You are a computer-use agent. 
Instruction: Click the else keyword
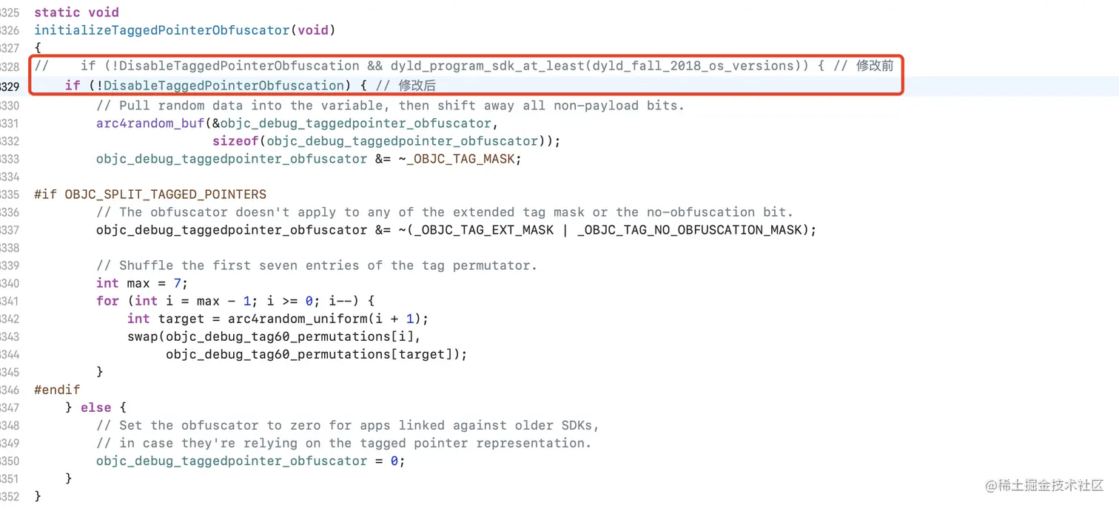coord(95,407)
